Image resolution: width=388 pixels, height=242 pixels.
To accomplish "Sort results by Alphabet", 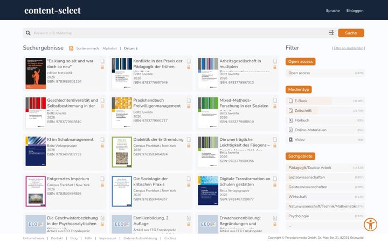I will [109, 48].
